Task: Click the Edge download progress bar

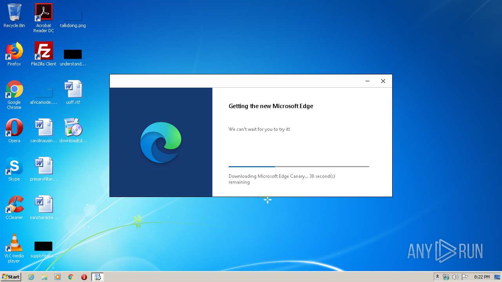Action: (299, 166)
